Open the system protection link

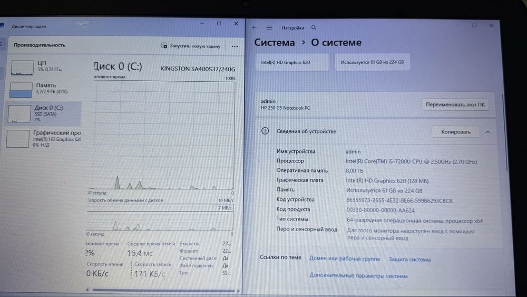tap(409, 260)
